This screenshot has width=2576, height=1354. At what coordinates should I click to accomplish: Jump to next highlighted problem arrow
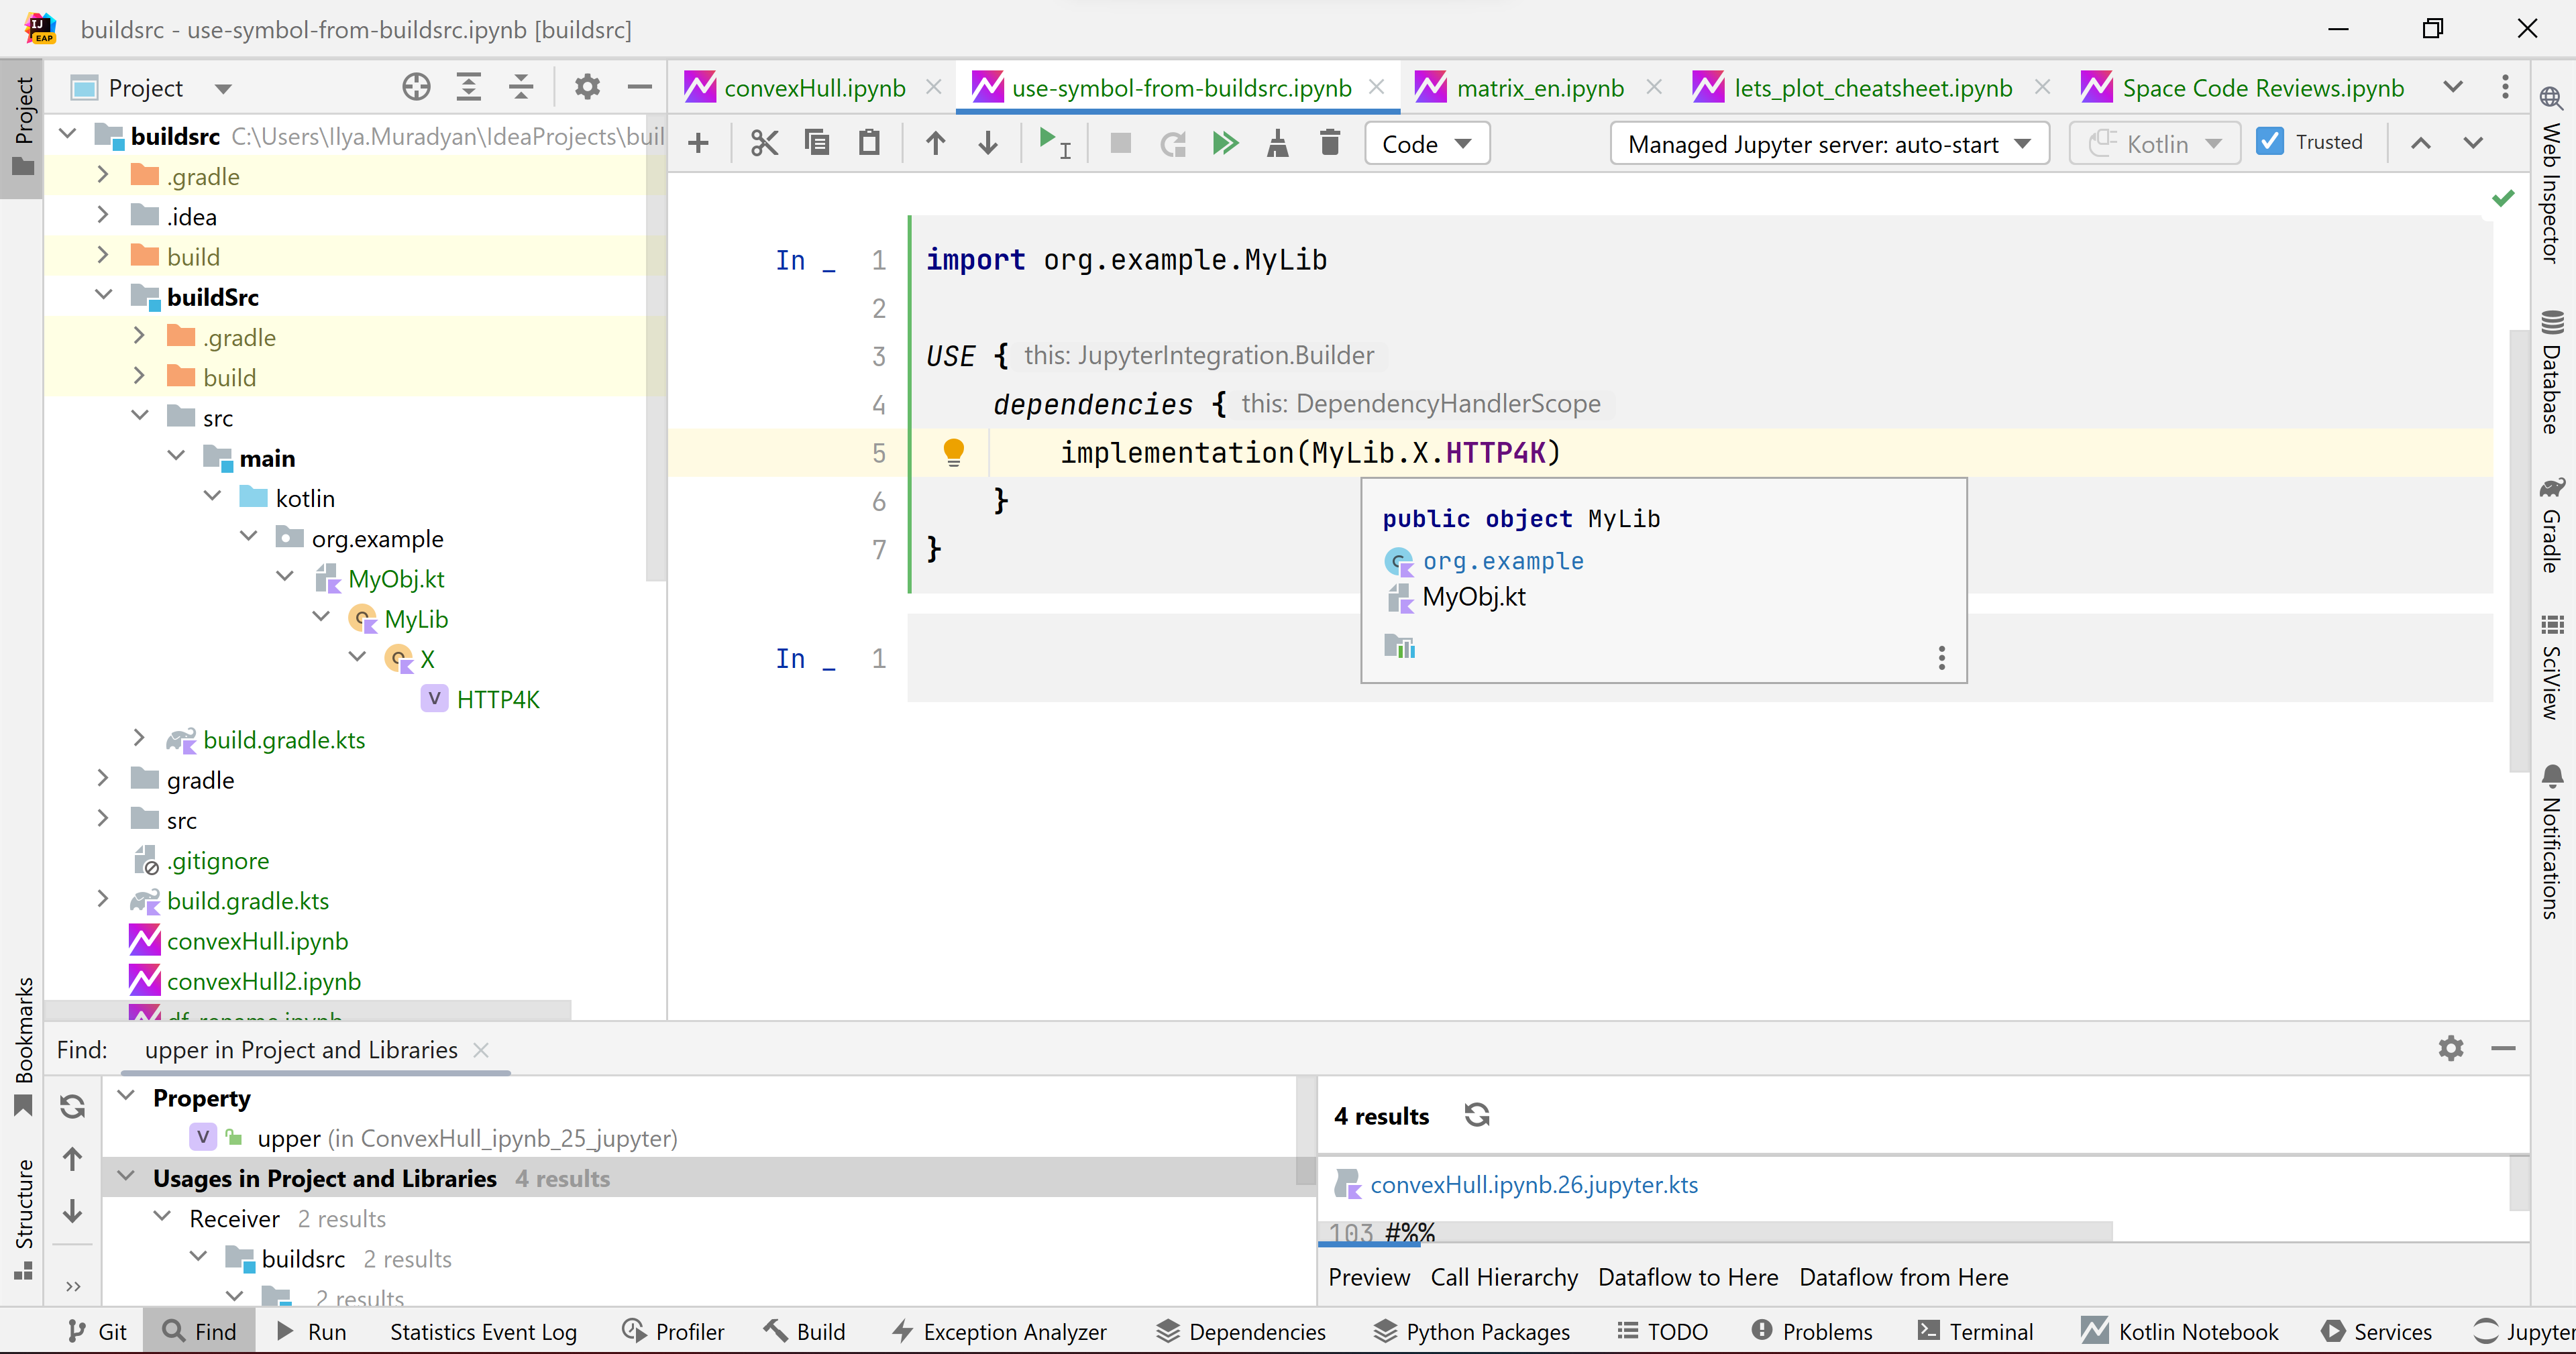click(2472, 143)
